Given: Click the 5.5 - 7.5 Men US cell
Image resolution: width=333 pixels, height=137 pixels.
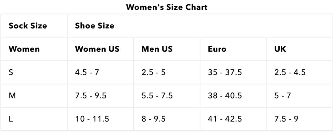Looking at the screenshot, I should 157,96.
